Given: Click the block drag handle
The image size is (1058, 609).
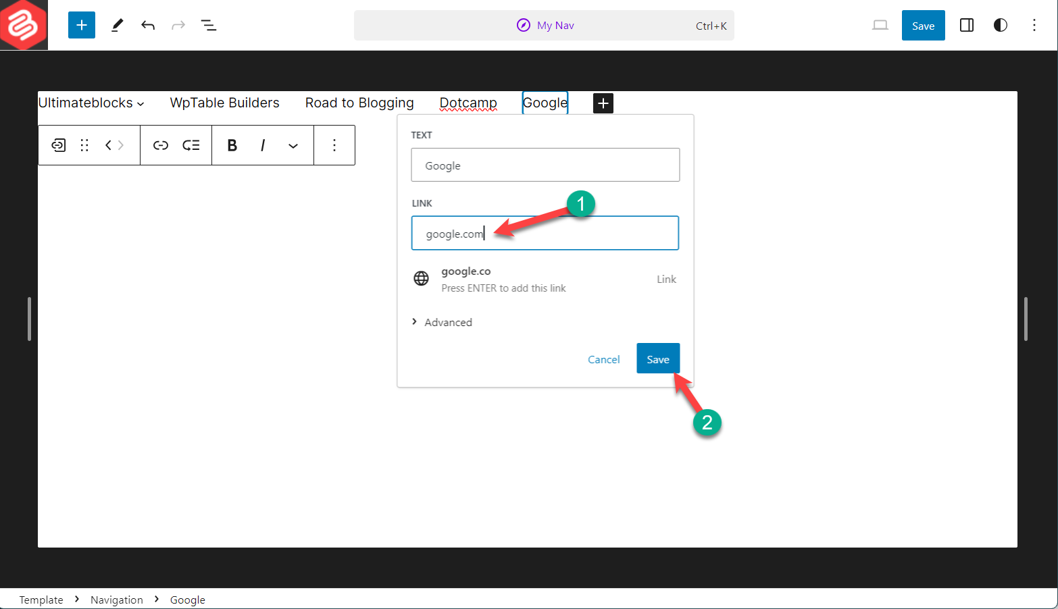Looking at the screenshot, I should tap(84, 145).
